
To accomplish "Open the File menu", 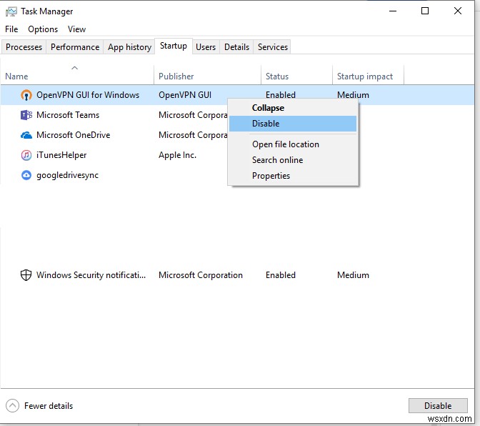I will click(x=11, y=29).
